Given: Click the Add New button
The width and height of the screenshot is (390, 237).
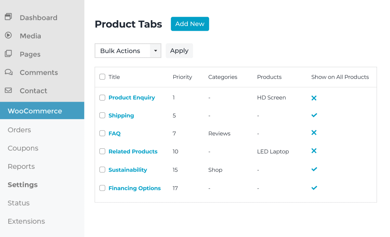Looking at the screenshot, I should pyautogui.click(x=190, y=24).
